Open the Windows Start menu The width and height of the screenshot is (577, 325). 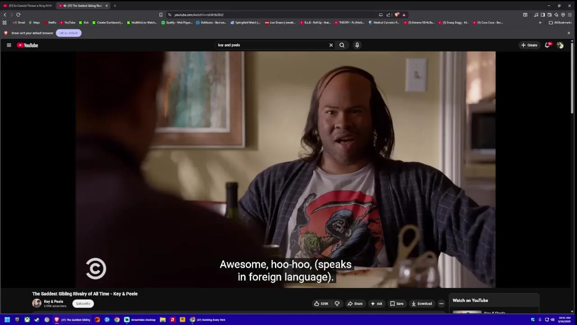pos(7,320)
